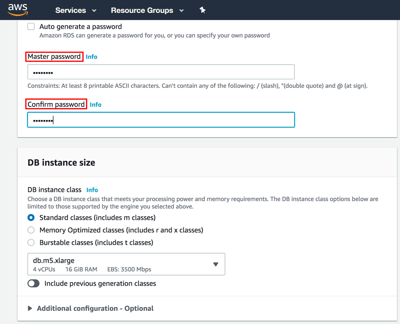The image size is (400, 324).
Task: Click 'Amazon RDS can generate a password' description
Action: coord(154,36)
